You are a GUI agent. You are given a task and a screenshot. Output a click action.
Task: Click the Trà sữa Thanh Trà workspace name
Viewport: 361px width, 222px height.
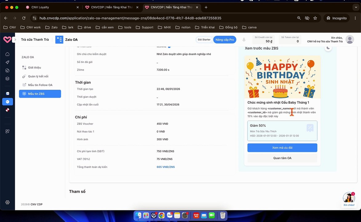(x=35, y=39)
